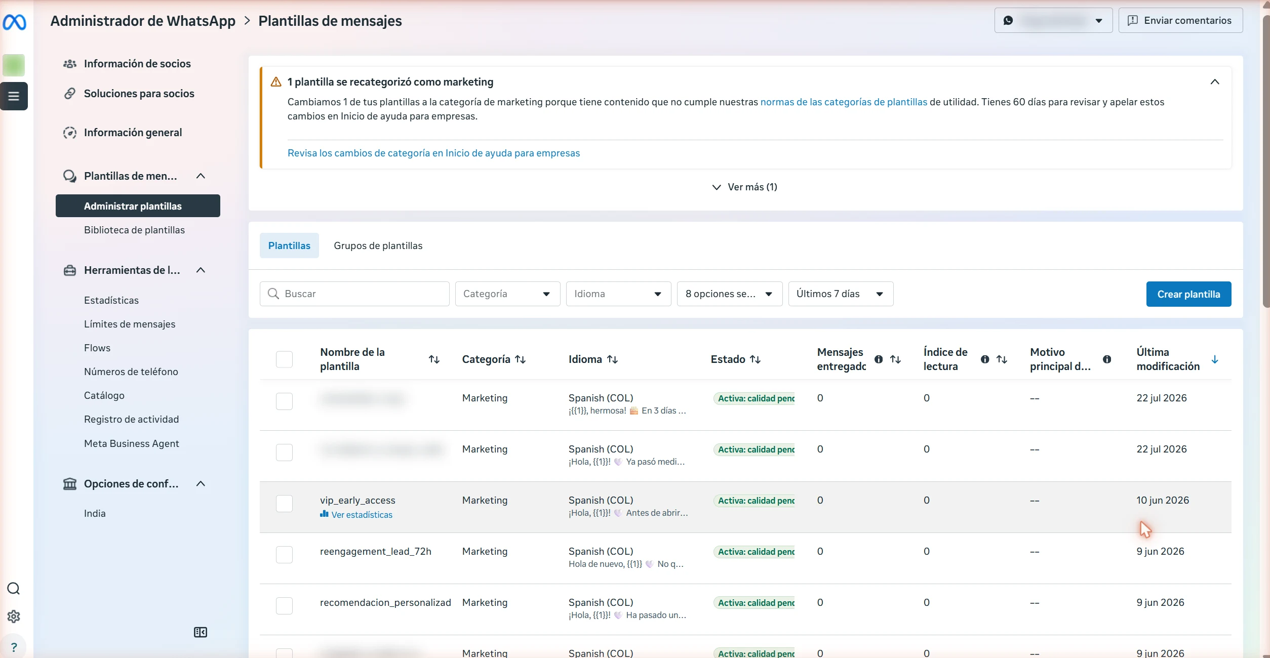This screenshot has width=1270, height=658.
Task: Open the Idioma filter dropdown
Action: 618,294
